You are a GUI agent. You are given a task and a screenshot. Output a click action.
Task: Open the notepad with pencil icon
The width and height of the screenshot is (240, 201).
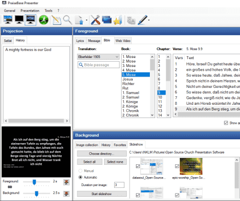click(x=57, y=20)
